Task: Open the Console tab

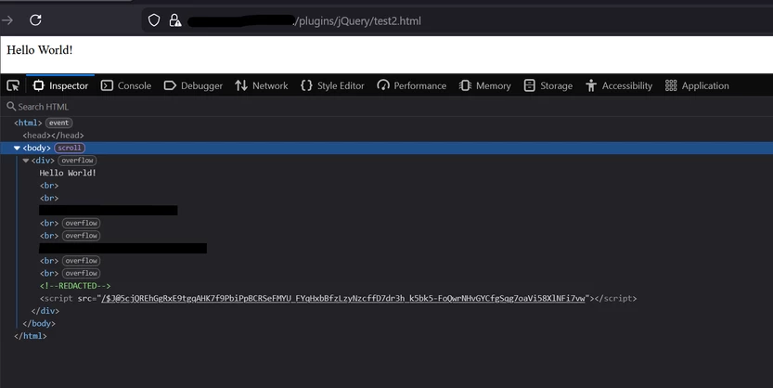Action: pos(126,85)
